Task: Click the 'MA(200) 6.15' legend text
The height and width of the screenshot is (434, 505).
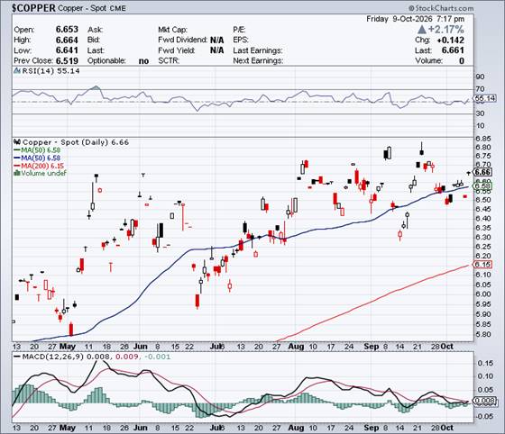Action: pos(42,166)
